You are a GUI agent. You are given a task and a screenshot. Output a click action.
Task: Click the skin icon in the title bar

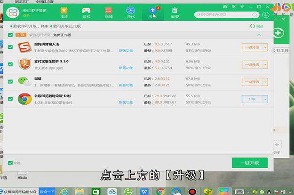(225, 7)
